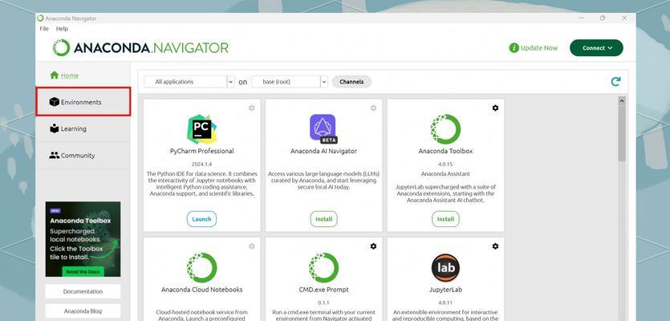The width and height of the screenshot is (670, 321).
Task: Click the 0.1.1 version text
Action: 323,303
